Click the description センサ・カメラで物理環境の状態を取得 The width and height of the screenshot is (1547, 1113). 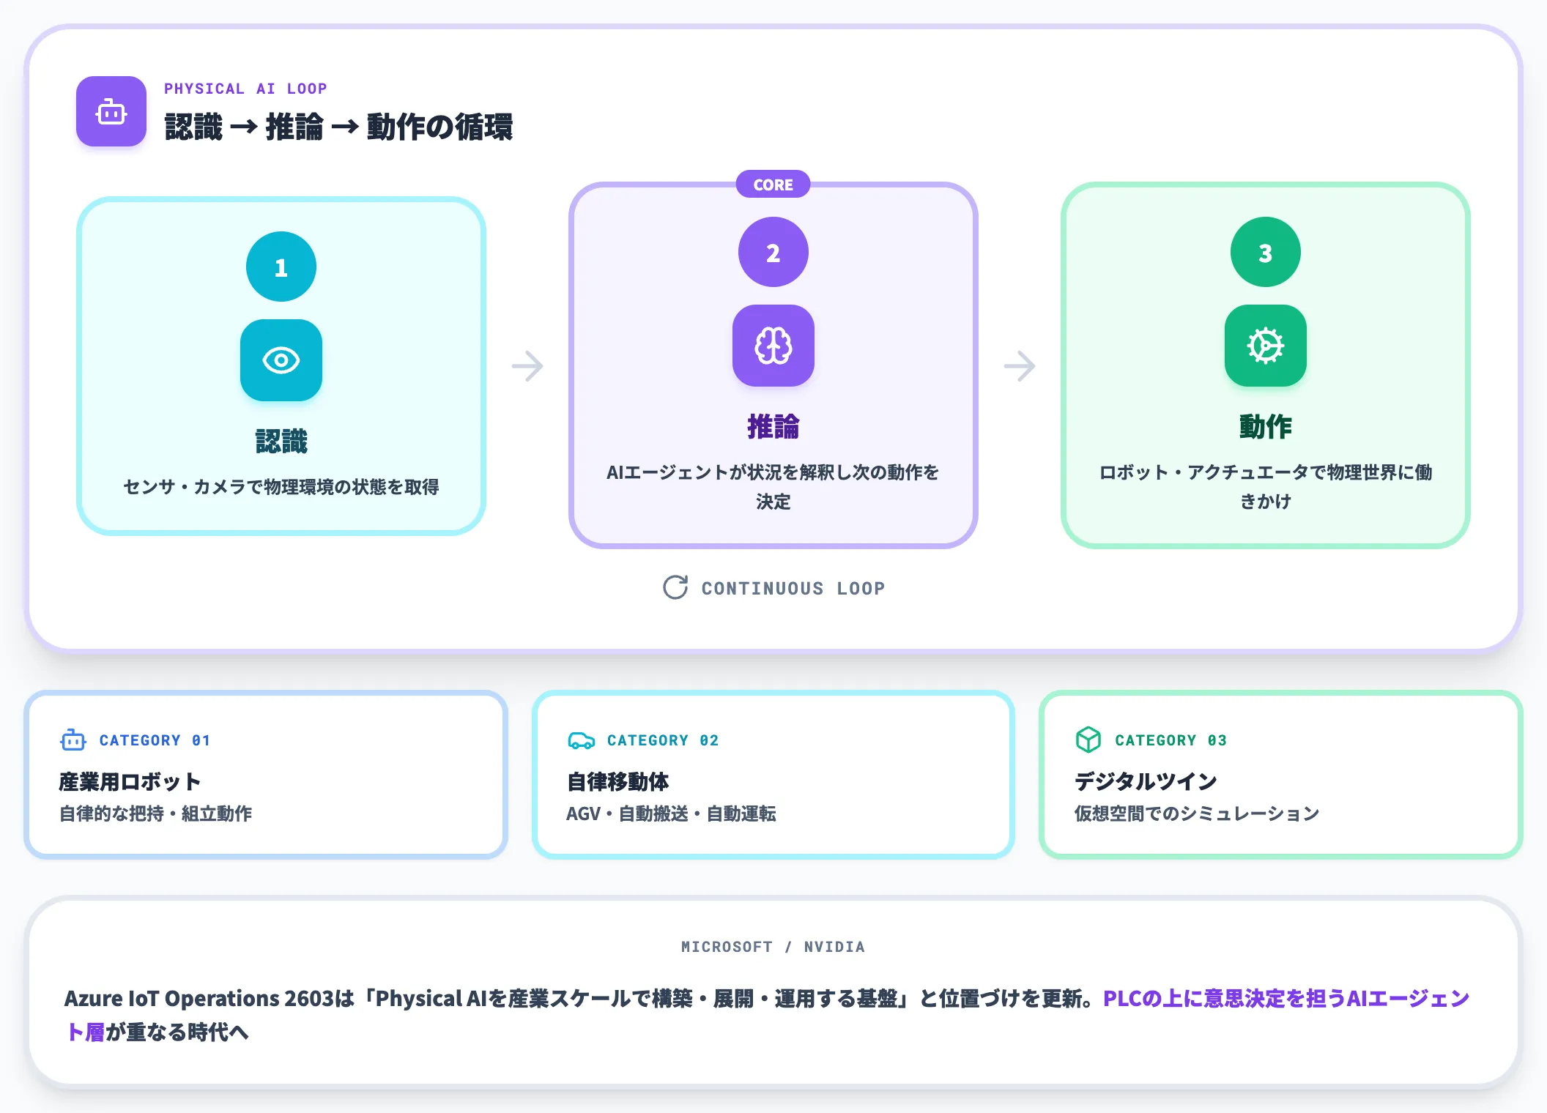[281, 487]
